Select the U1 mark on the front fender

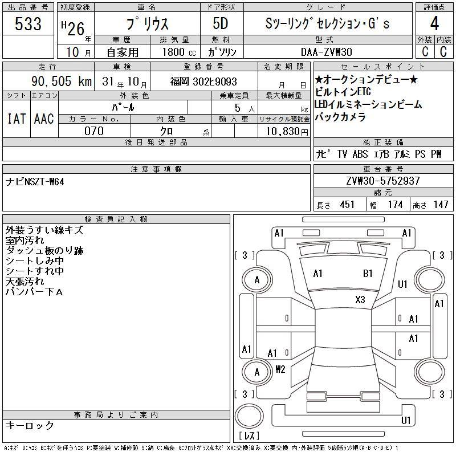coord(402,284)
